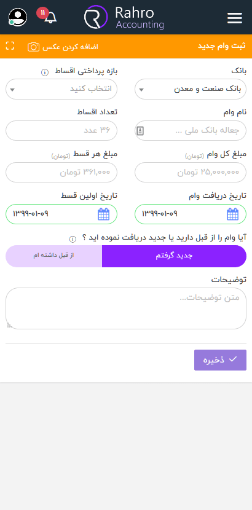Open the hamburger menu
The image size is (252, 510).
tap(234, 18)
